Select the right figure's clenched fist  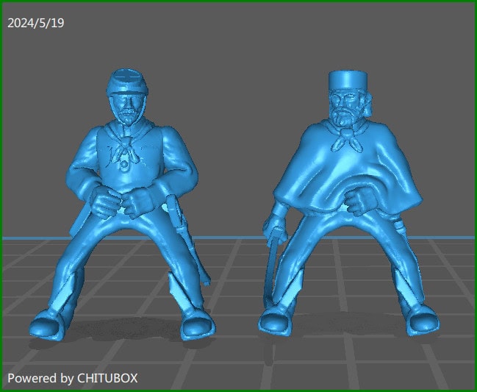click(360, 200)
